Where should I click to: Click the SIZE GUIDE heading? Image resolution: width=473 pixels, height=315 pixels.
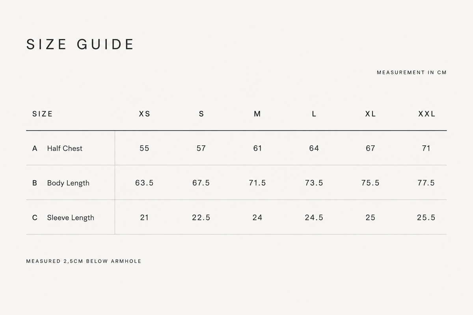(80, 44)
